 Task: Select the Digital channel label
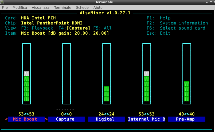[x=107, y=119]
